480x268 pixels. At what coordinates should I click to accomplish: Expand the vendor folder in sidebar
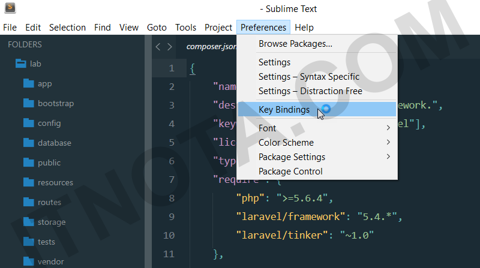coord(51,261)
